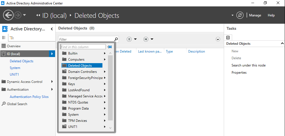Click the refresh icon in header
This screenshot has height=136, width=285.
click(x=240, y=15)
